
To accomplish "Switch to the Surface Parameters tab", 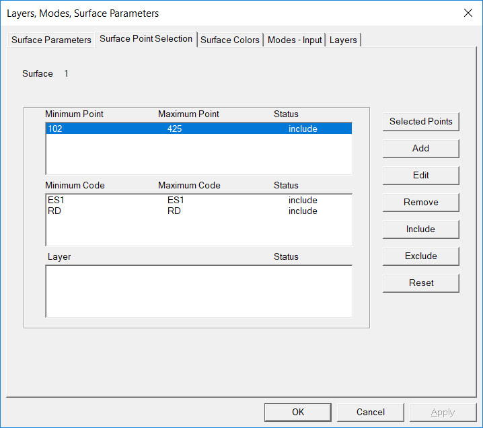I will click(51, 40).
